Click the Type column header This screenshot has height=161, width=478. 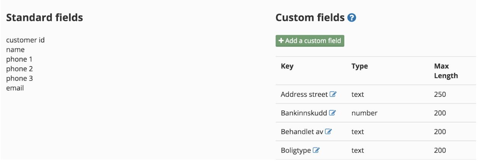click(360, 66)
